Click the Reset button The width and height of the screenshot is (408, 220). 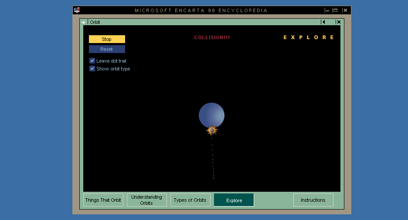(107, 49)
